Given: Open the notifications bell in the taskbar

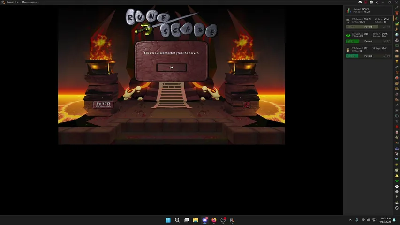Looking at the screenshot, I should tap(394, 220).
